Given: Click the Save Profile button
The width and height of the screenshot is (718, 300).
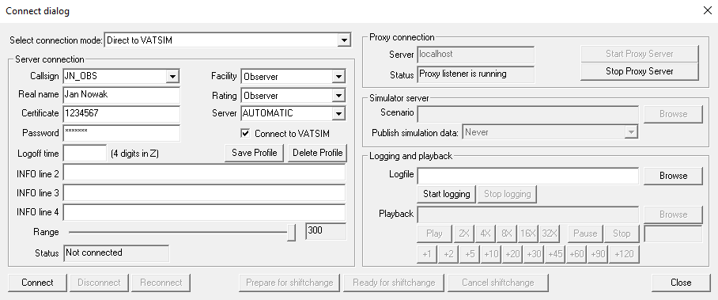Looking at the screenshot, I should [x=254, y=153].
